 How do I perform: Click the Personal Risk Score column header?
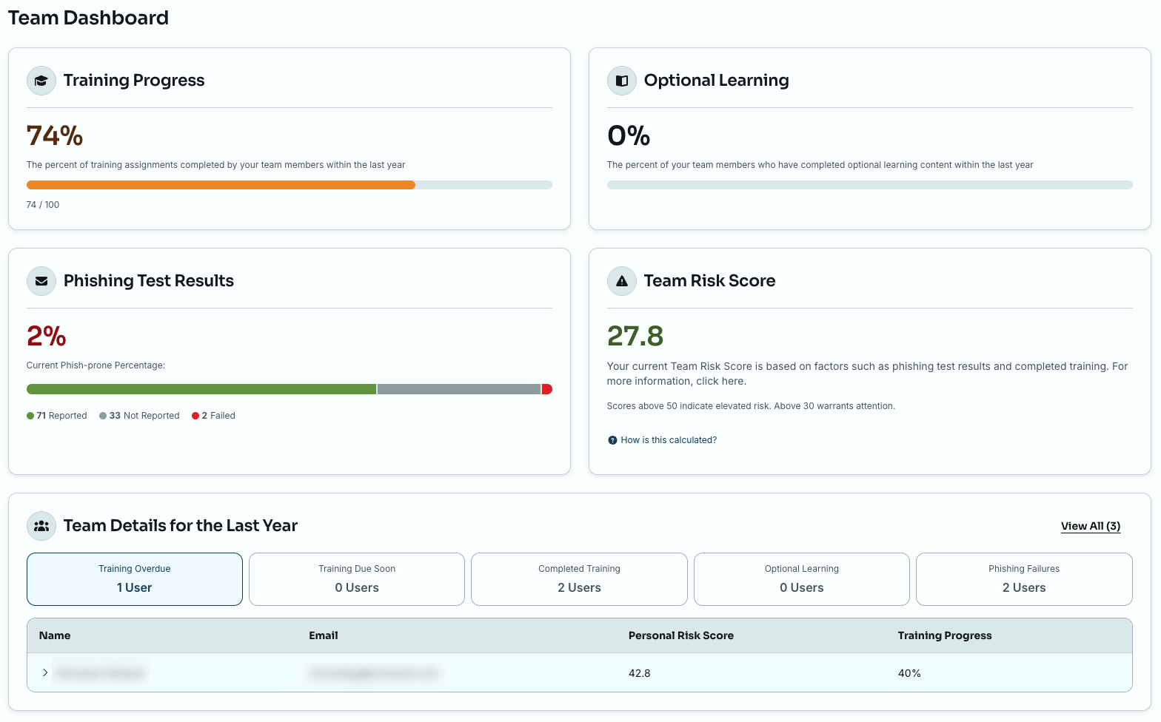coord(681,635)
